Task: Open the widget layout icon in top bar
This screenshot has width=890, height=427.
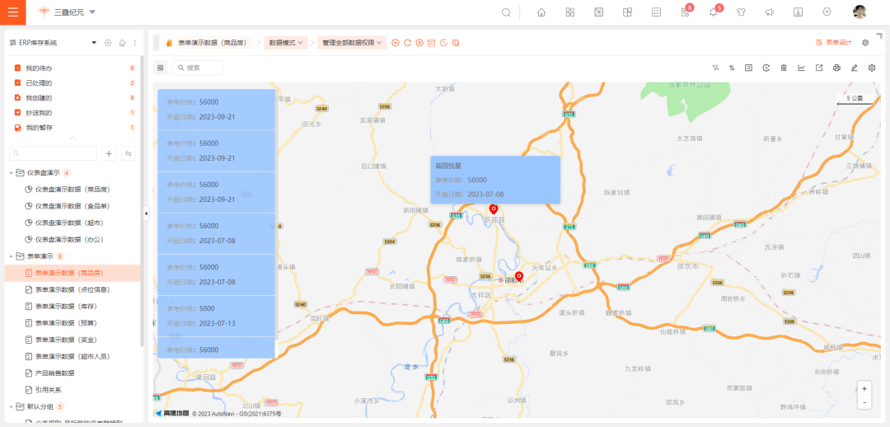Action: [627, 12]
